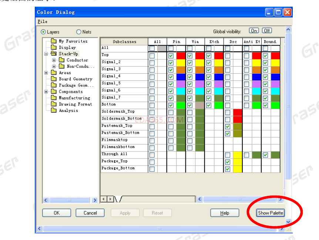Click the OK button

pyautogui.click(x=57, y=213)
